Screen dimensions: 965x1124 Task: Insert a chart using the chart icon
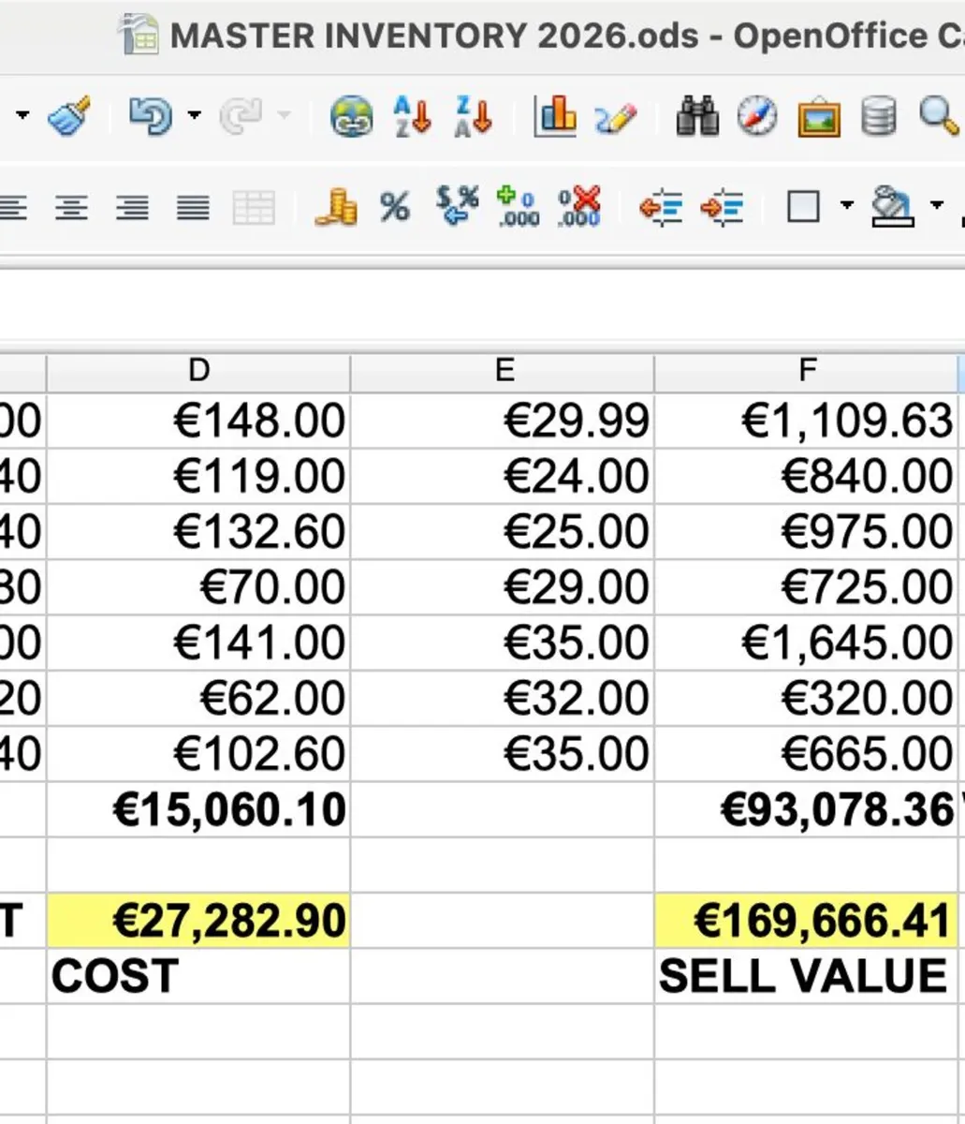coord(555,117)
